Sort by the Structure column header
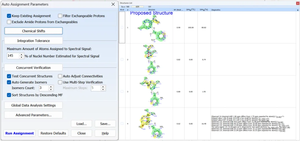Screen dimensions: 300x141 152,10
